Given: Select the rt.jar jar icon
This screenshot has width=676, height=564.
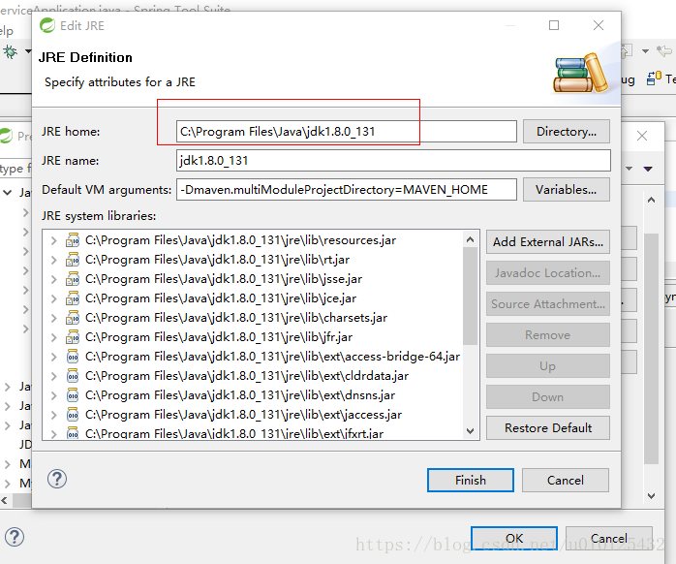Looking at the screenshot, I should pos(73,260).
